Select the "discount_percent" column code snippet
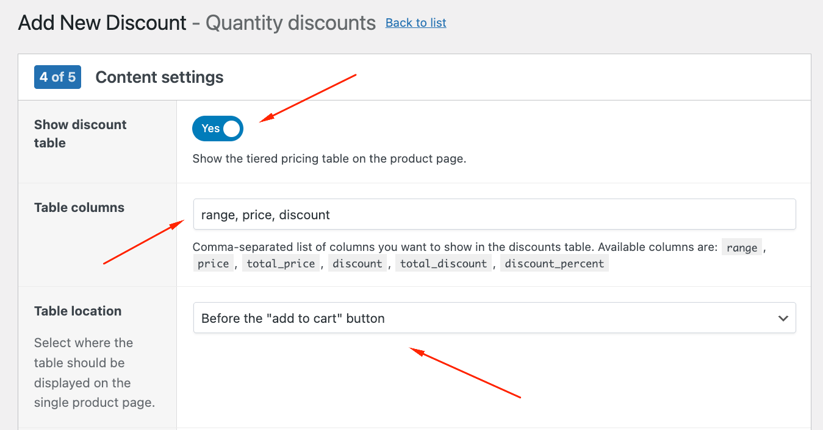823x430 pixels. pos(554,263)
